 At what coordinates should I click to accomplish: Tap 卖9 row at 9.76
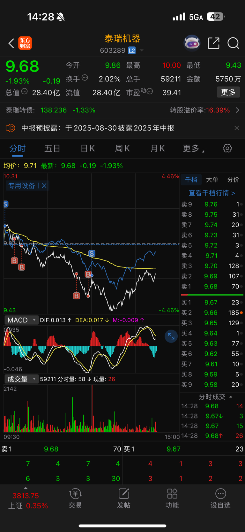(x=212, y=204)
